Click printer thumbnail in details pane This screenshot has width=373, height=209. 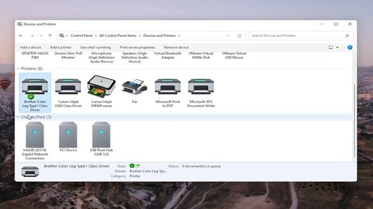[x=30, y=171]
